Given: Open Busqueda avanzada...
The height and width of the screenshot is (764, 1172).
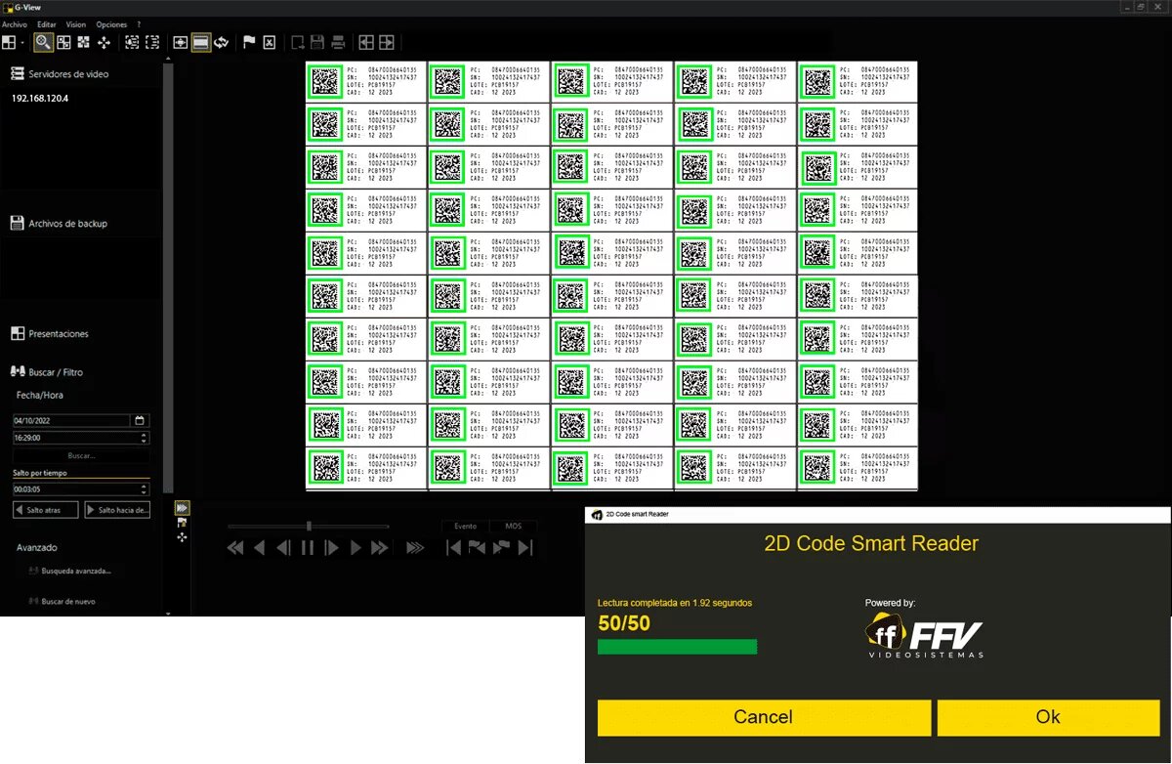Looking at the screenshot, I should point(69,572).
